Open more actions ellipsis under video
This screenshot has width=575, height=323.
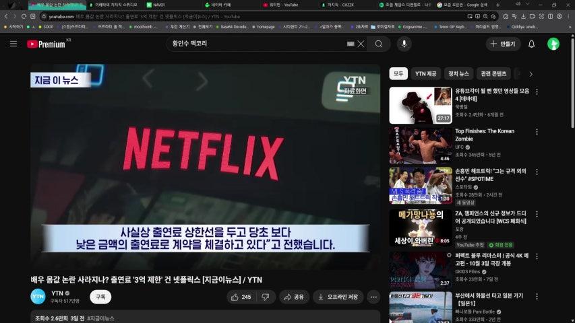point(373,297)
